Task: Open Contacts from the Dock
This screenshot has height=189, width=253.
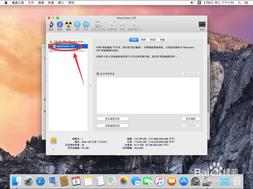Action: coord(64,181)
